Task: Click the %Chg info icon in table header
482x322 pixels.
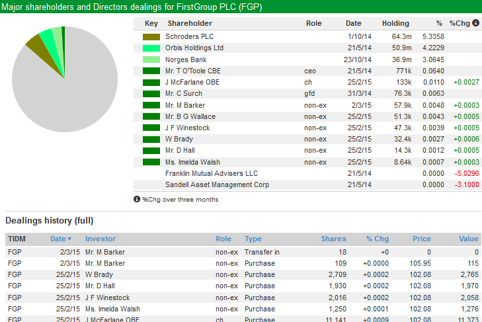Action: point(475,23)
